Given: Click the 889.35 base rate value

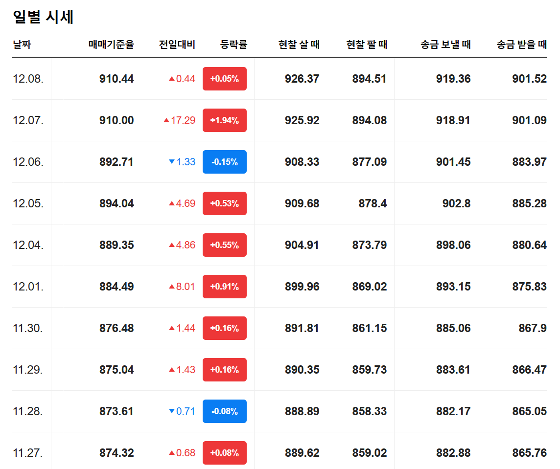Looking at the screenshot, I should (x=117, y=245).
